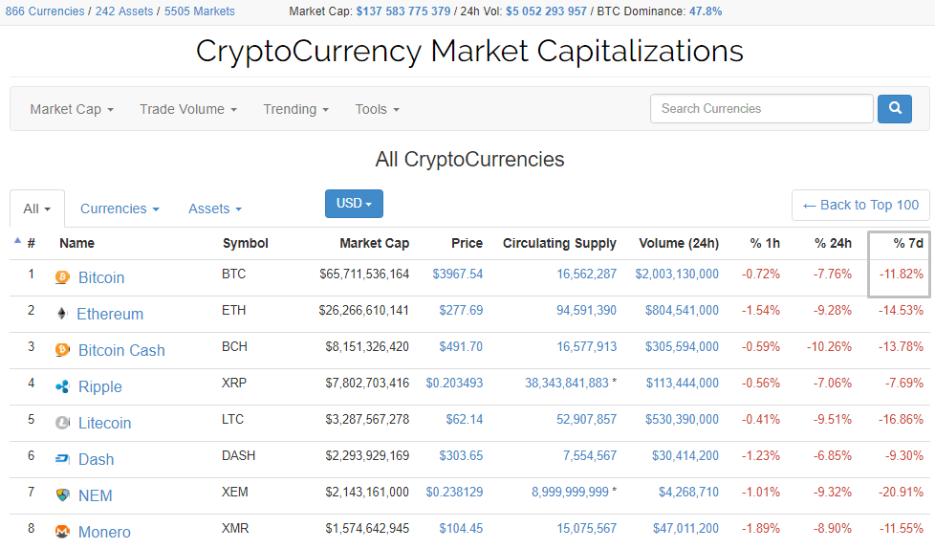Click the Litecoin logo icon
Image resolution: width=935 pixels, height=549 pixels.
[x=63, y=423]
